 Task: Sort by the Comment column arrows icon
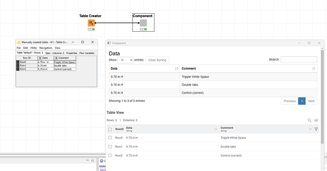coord(314,68)
